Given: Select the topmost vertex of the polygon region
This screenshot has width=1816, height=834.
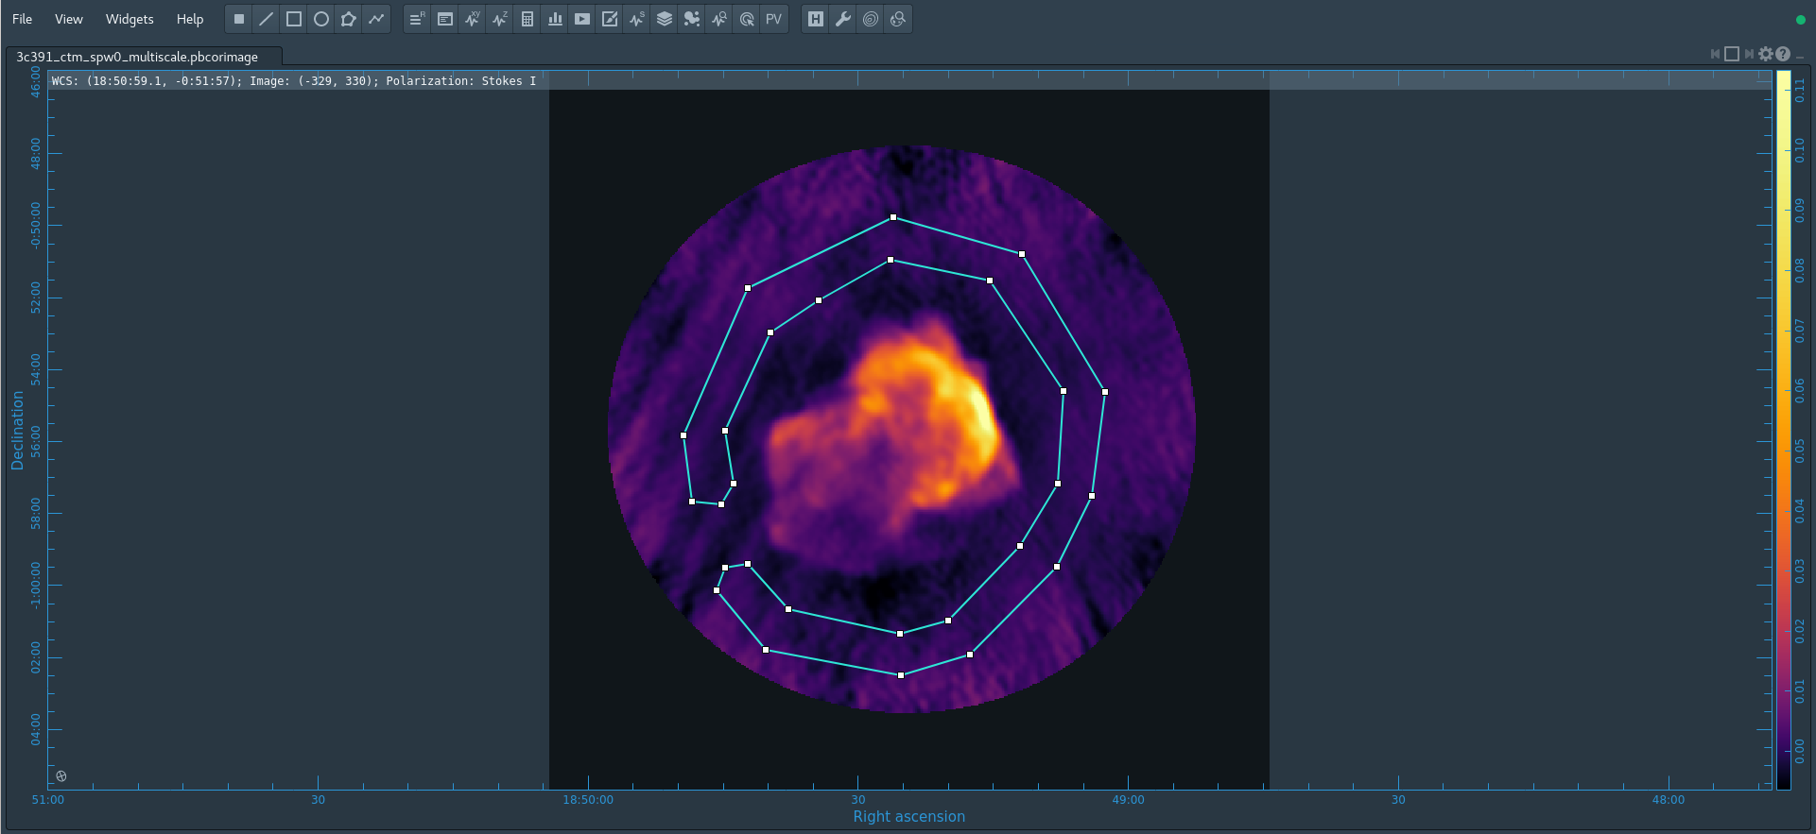Looking at the screenshot, I should [893, 217].
